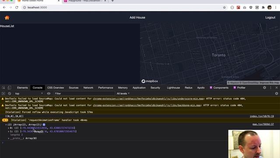The image size is (280, 158).
Task: Click the repeated violation count badge
Action: click(5, 120)
